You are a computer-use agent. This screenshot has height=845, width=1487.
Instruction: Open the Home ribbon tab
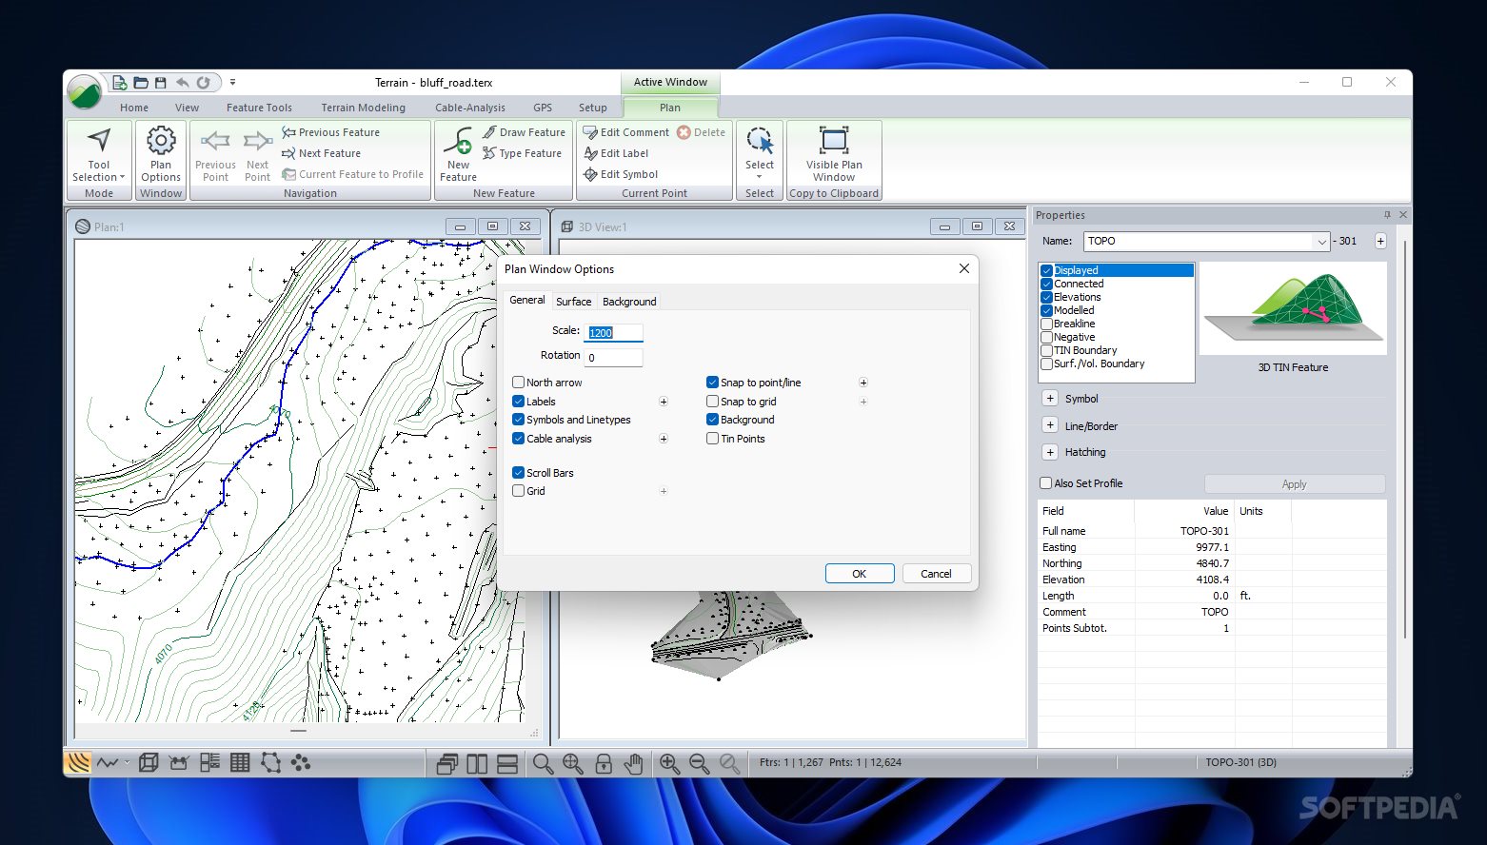click(134, 108)
